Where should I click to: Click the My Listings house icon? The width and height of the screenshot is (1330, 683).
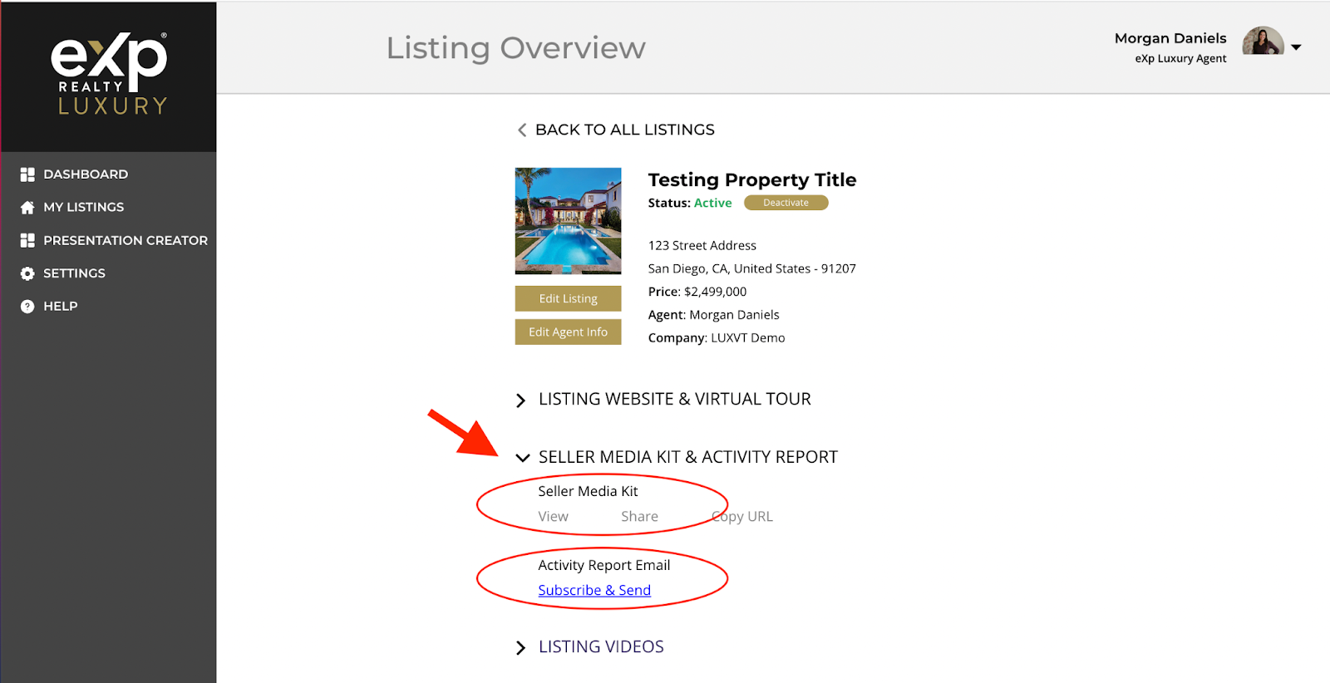click(x=27, y=207)
